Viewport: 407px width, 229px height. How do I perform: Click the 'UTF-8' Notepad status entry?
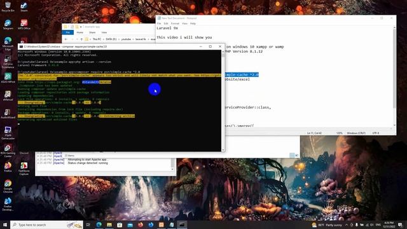376,133
